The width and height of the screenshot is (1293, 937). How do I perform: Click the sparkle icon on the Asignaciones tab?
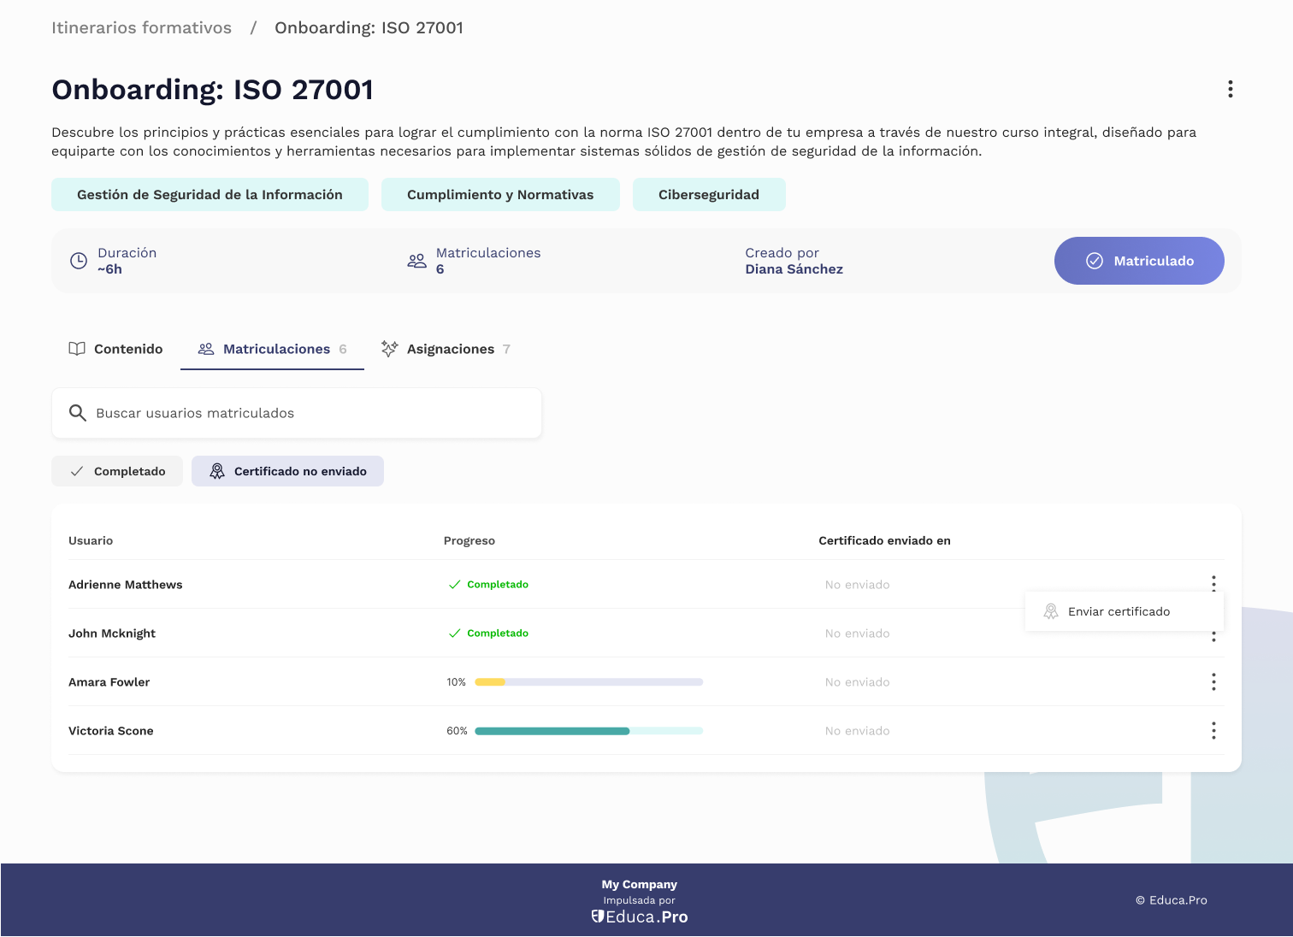(x=389, y=349)
